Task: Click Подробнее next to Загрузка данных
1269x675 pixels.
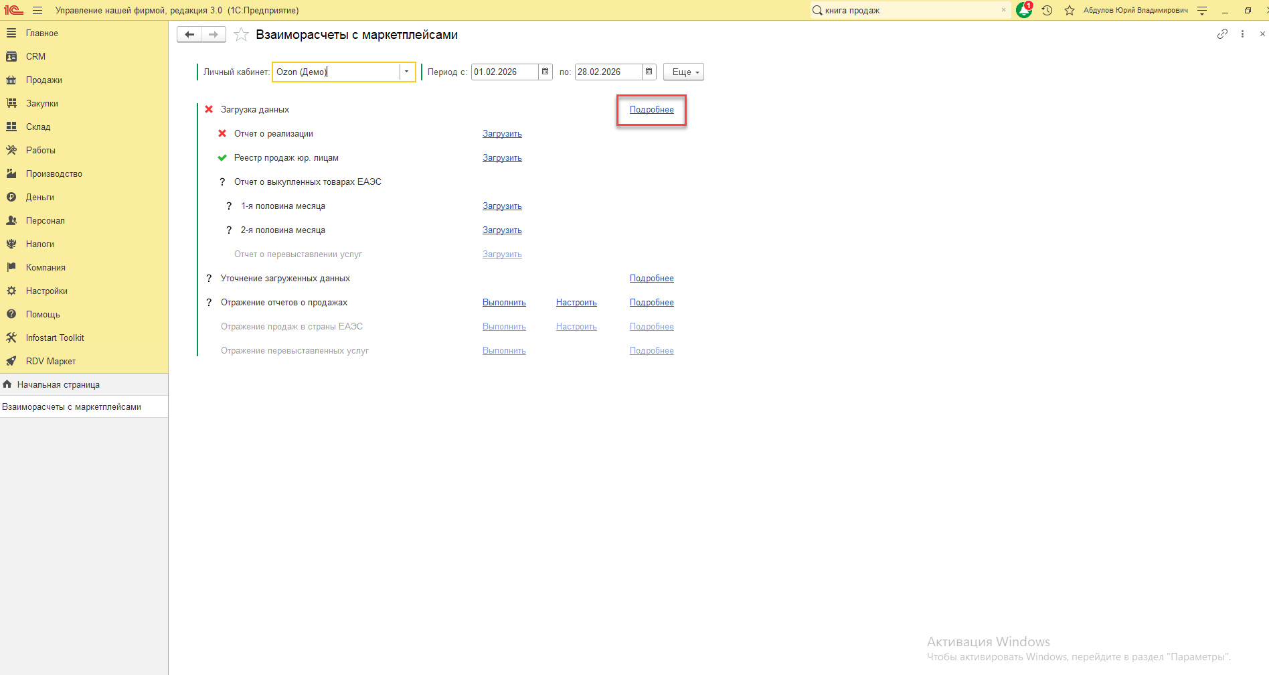Action: point(651,110)
